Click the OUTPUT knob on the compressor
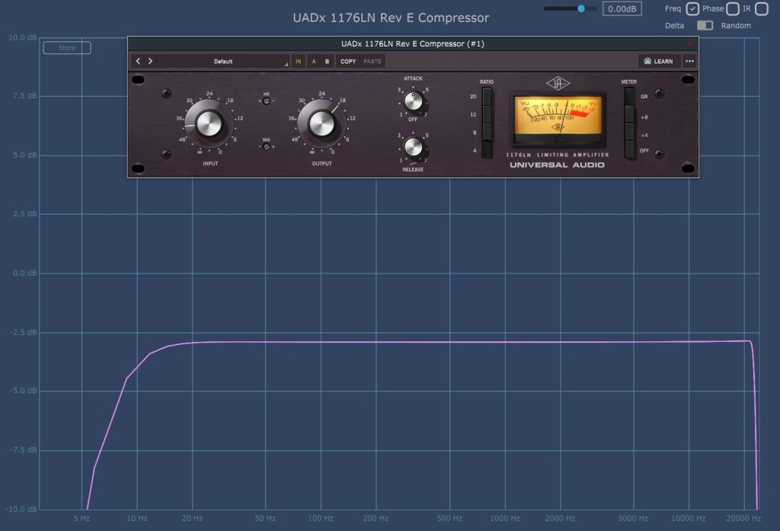Screen dimensions: 780x531 (x=321, y=122)
